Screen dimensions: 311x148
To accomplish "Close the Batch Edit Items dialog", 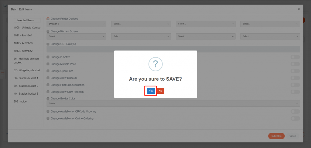I will [x=299, y=9].
